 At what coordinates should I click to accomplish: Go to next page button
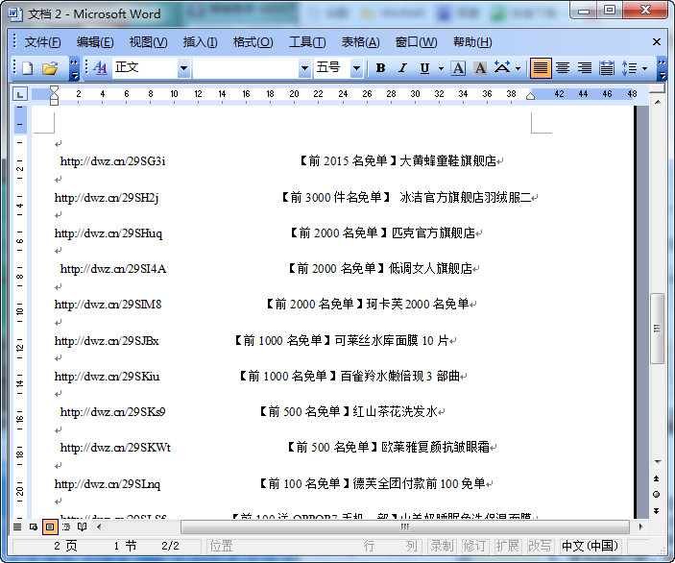(x=657, y=511)
